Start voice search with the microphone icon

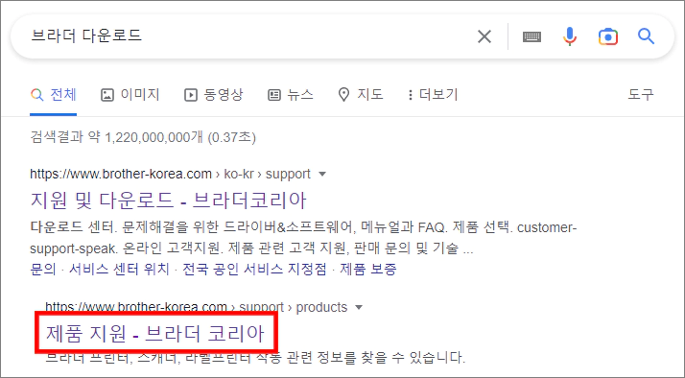(569, 36)
